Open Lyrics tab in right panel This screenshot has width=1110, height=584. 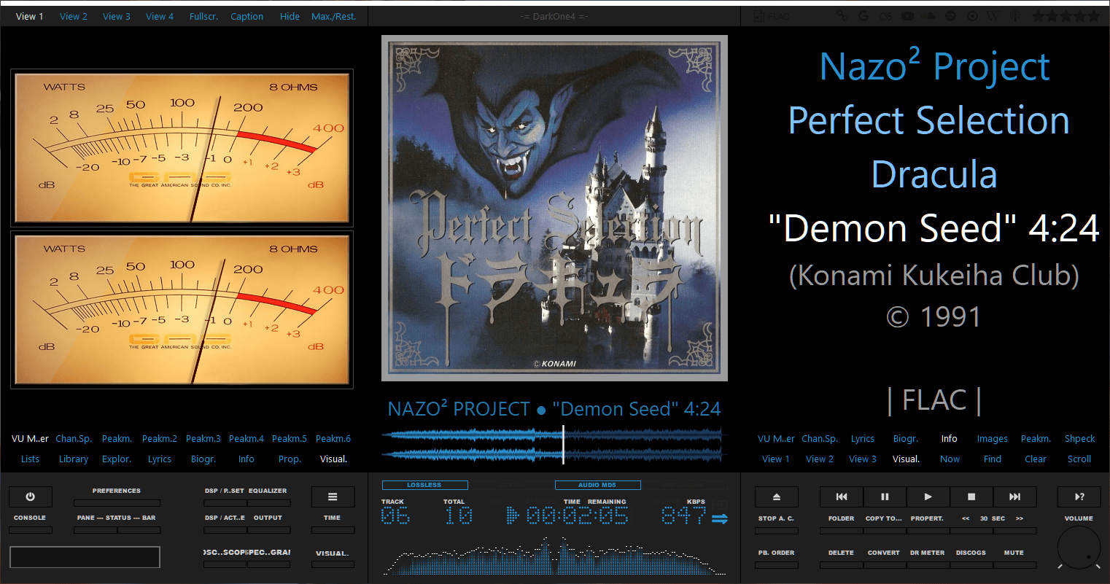coord(863,438)
